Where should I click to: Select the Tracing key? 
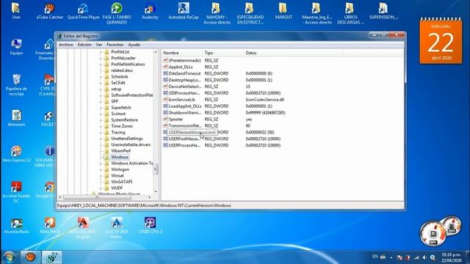pyautogui.click(x=117, y=132)
